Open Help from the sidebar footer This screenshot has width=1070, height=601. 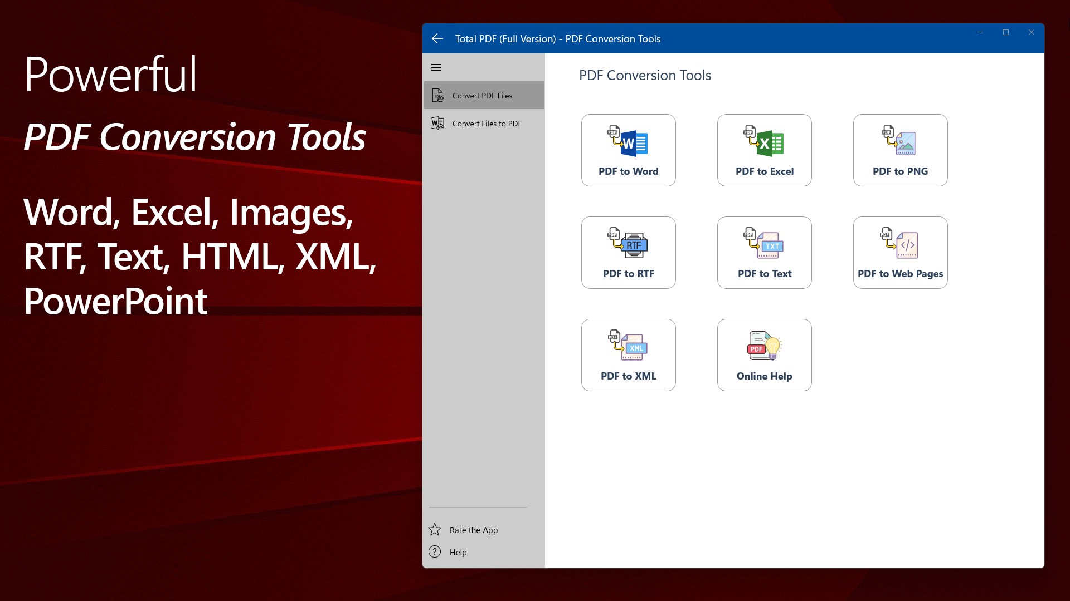pyautogui.click(x=458, y=552)
